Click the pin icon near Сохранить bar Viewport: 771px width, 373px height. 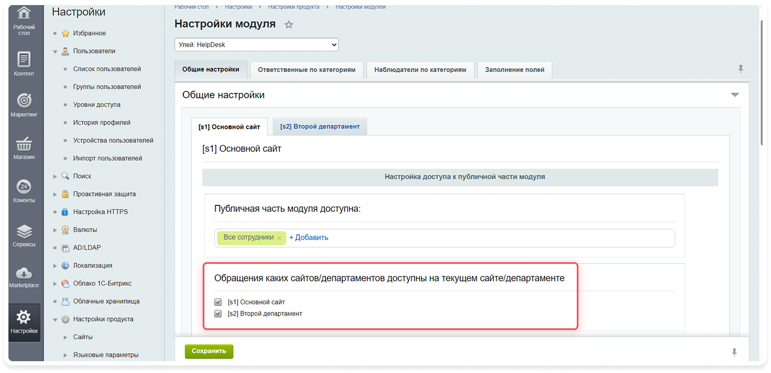[x=734, y=352]
